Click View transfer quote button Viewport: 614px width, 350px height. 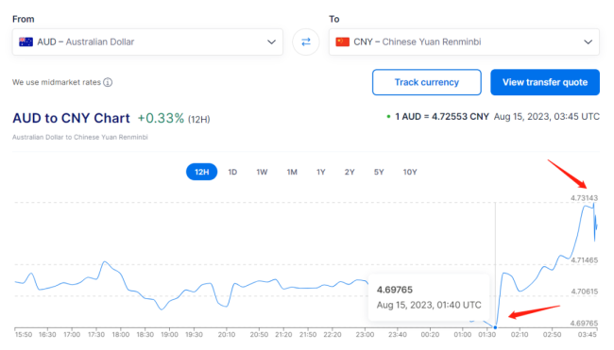[545, 82]
